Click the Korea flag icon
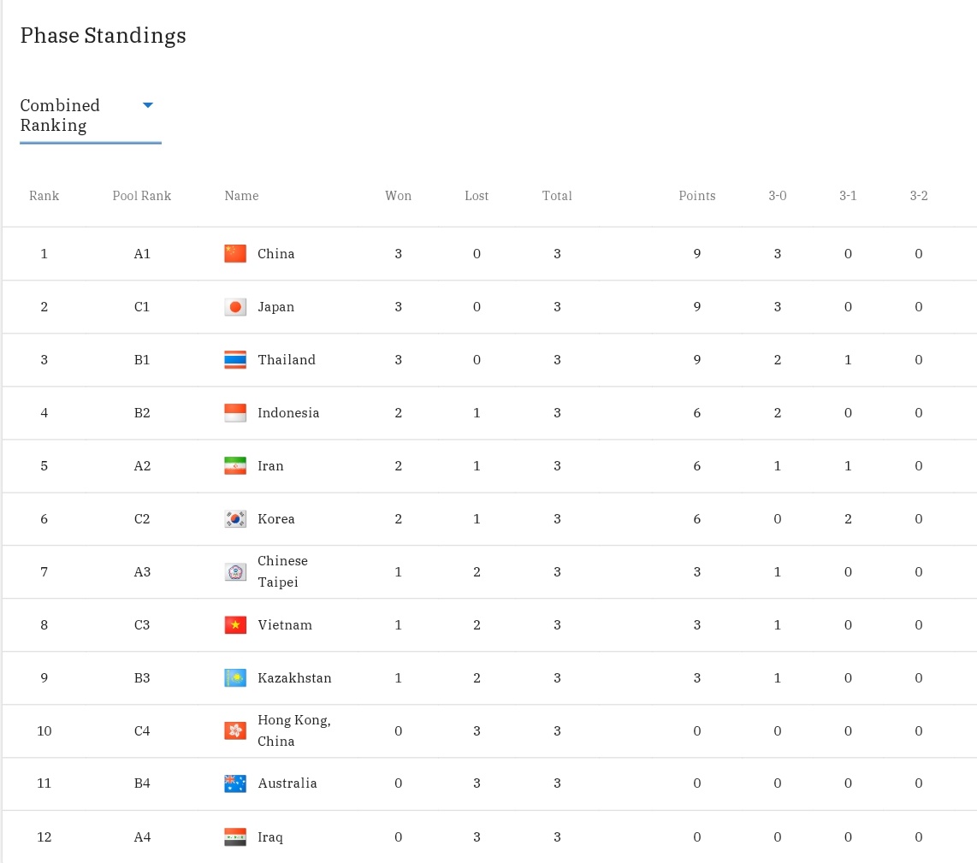Image resolution: width=977 pixels, height=863 pixels. coord(235,518)
